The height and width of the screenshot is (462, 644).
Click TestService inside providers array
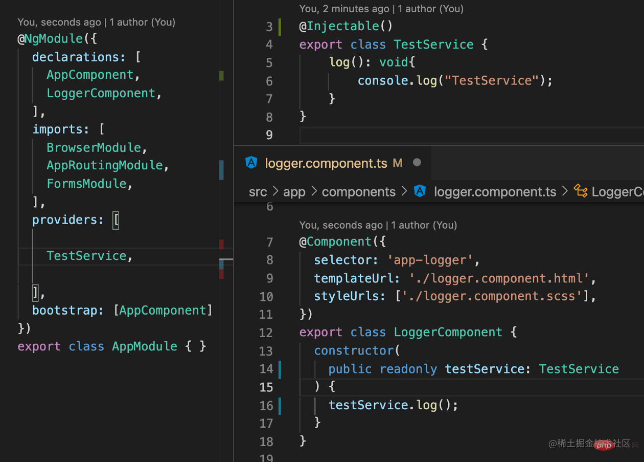coord(86,256)
